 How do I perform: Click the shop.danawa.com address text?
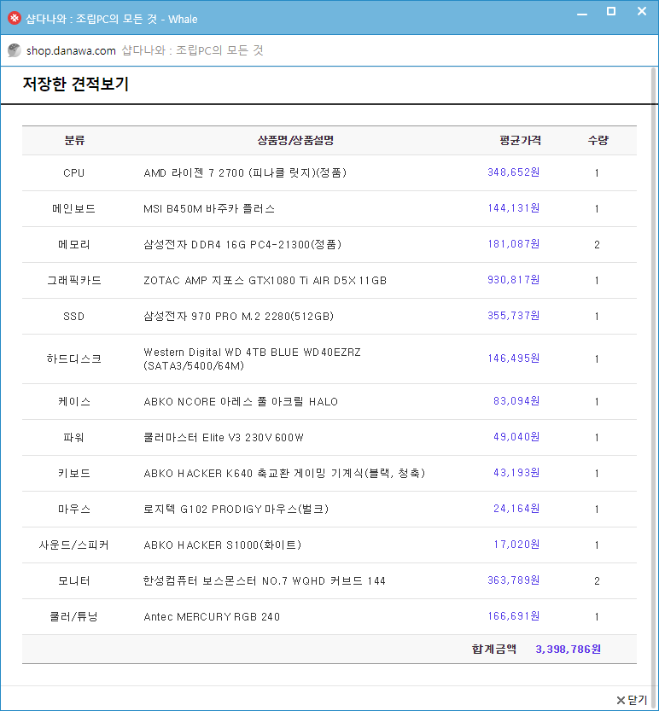tap(71, 51)
